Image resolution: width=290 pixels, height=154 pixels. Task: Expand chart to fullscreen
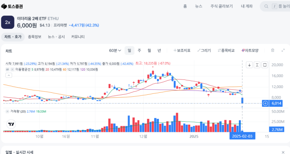[x=283, y=50]
